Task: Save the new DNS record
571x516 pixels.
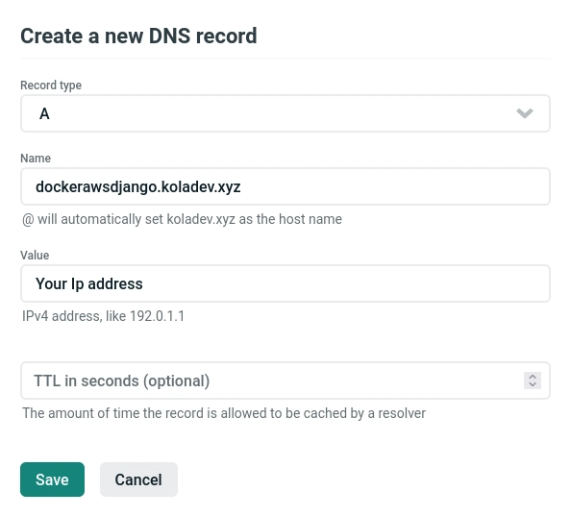Action: 52,479
